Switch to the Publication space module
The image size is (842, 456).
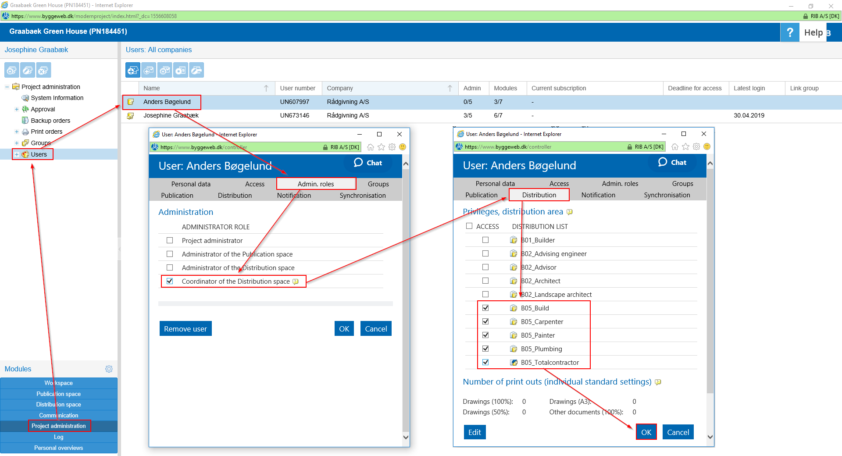tap(58, 394)
